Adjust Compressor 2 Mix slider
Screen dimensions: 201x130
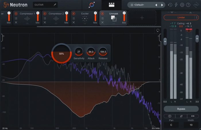(67, 16)
